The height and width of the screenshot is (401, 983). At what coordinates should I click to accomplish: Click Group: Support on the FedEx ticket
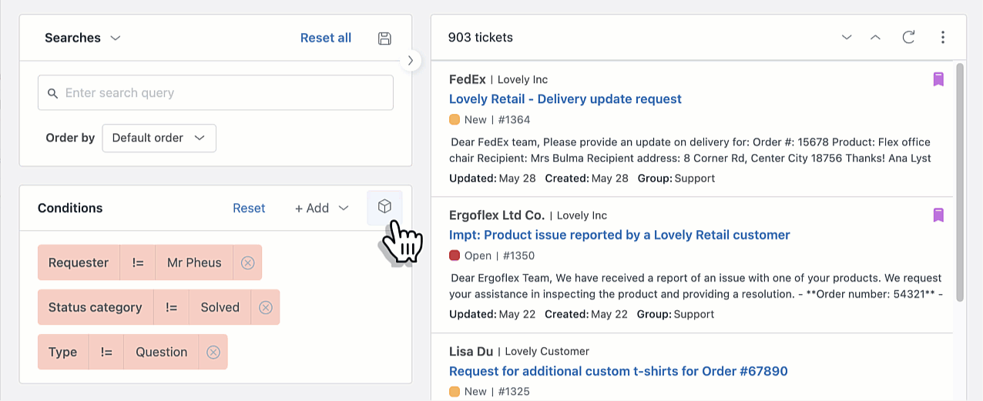tap(676, 178)
